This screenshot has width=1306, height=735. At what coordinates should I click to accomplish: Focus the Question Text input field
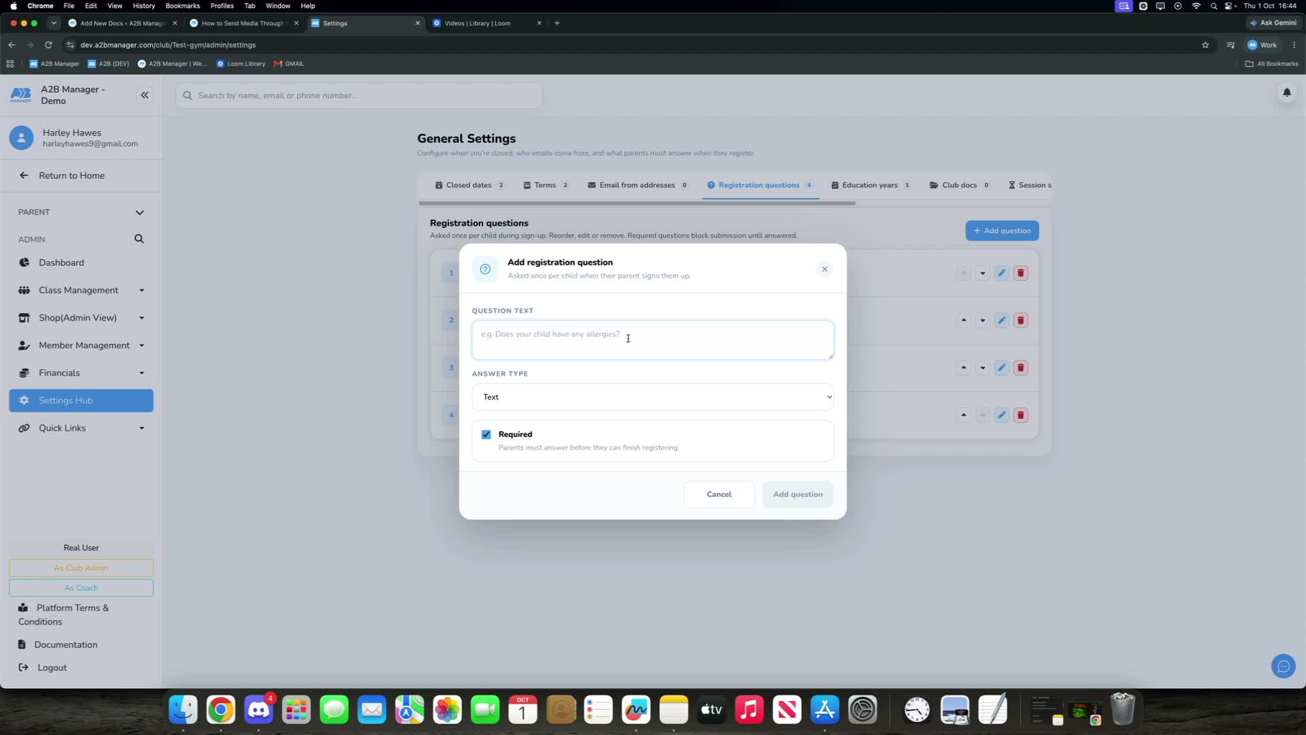coord(652,340)
